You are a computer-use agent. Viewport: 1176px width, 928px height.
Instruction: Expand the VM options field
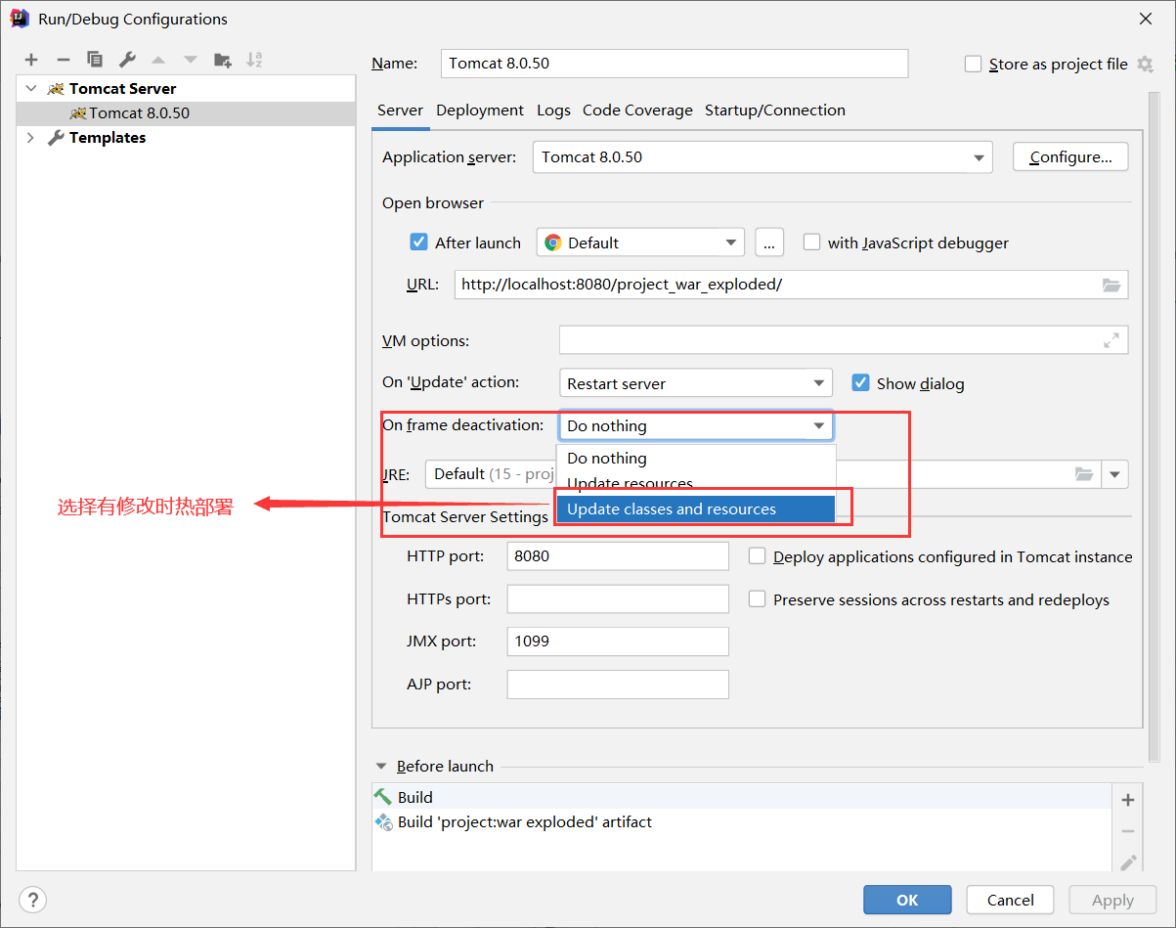1111,340
